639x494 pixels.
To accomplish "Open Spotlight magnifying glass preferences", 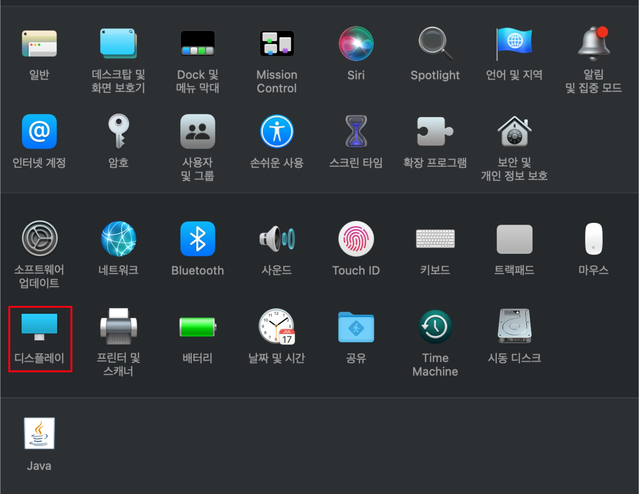I will [435, 44].
